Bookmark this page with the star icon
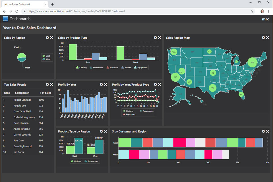This screenshot has width=273, height=182. pos(252,11)
